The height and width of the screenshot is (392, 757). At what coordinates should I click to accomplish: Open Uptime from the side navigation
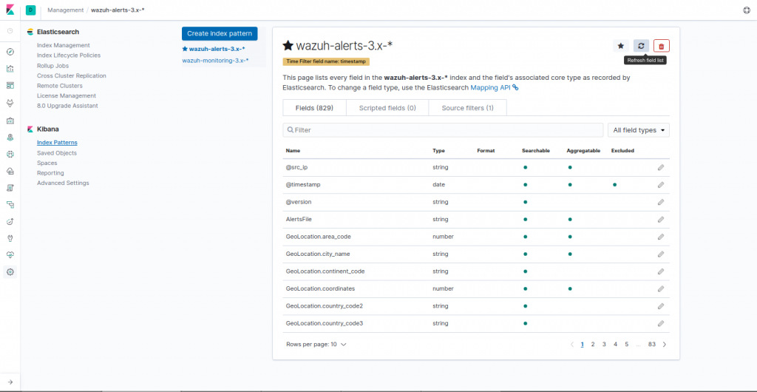[x=10, y=222]
